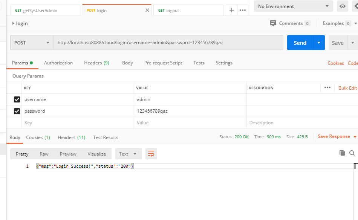Open the request Settings tab
Viewport: 358px width, 220px height.
[224, 63]
